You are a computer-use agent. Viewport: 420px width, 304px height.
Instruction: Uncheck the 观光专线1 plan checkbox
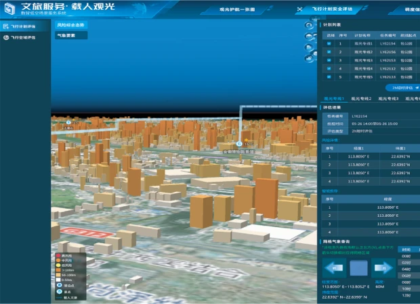coord(330,43)
